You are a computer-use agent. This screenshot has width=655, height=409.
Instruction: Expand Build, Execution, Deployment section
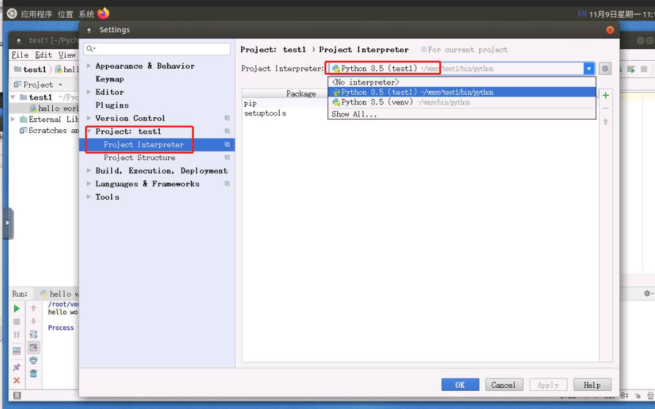[x=89, y=171]
